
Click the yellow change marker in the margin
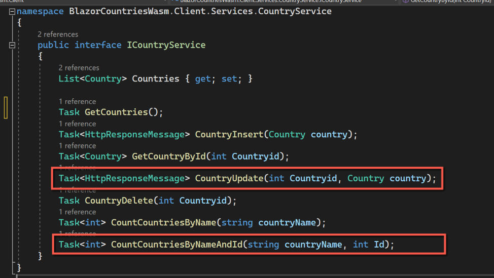click(6, 107)
